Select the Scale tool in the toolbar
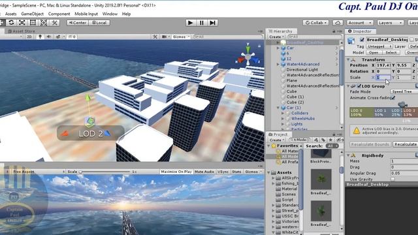This screenshot has width=418, height=235. (x=22, y=23)
